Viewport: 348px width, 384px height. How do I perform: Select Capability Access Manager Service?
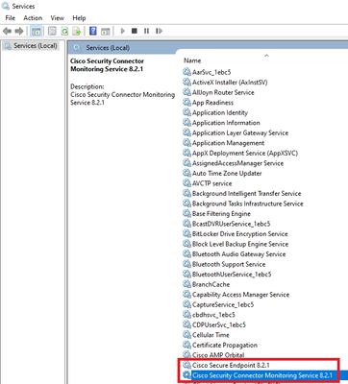coord(240,295)
